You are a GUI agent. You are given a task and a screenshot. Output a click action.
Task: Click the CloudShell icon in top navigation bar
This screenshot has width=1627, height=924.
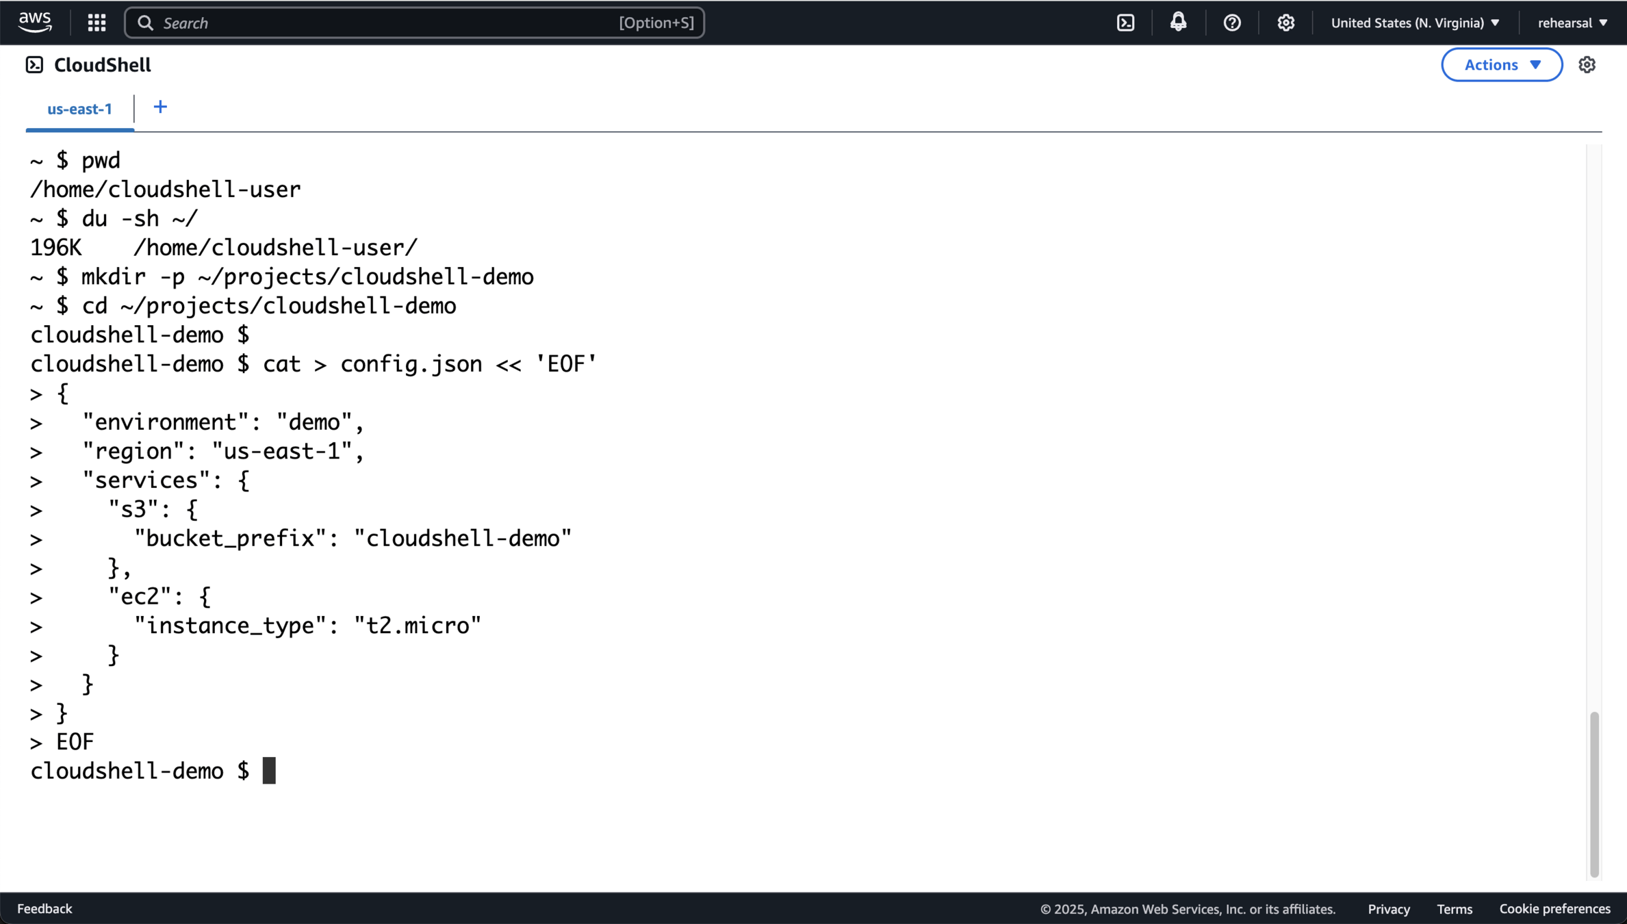click(x=1126, y=23)
